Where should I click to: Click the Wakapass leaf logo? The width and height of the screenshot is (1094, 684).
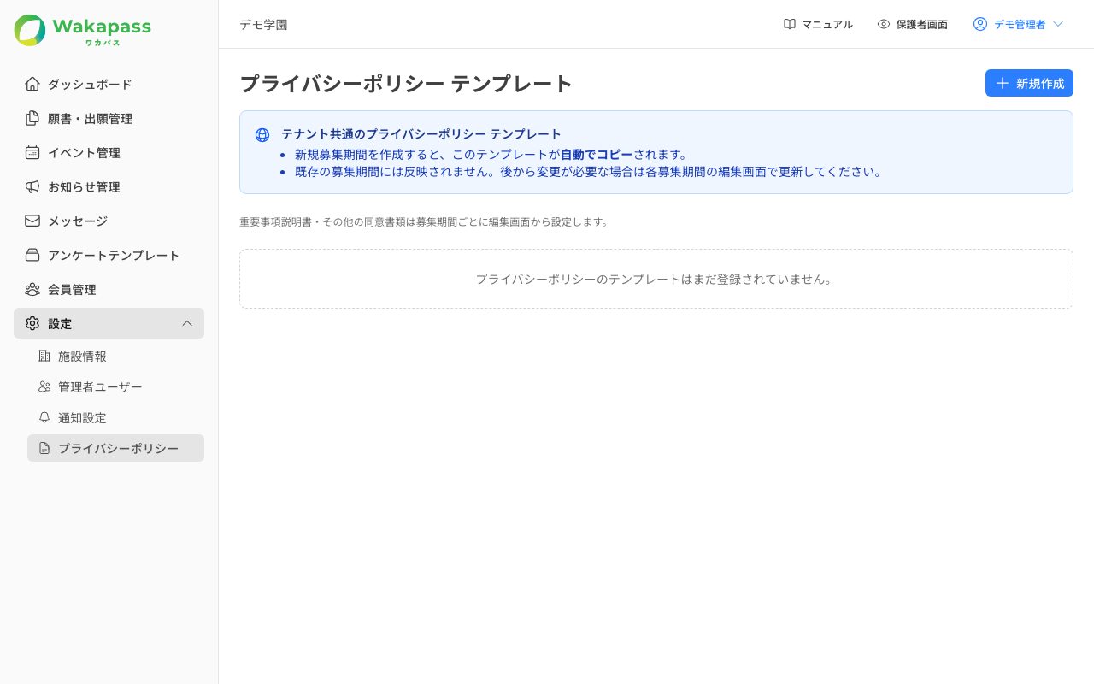click(30, 30)
